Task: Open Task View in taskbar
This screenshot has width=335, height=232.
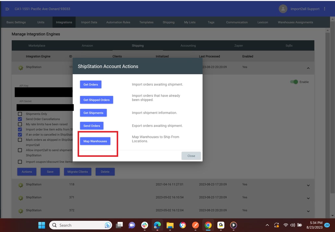Action: [119, 225]
